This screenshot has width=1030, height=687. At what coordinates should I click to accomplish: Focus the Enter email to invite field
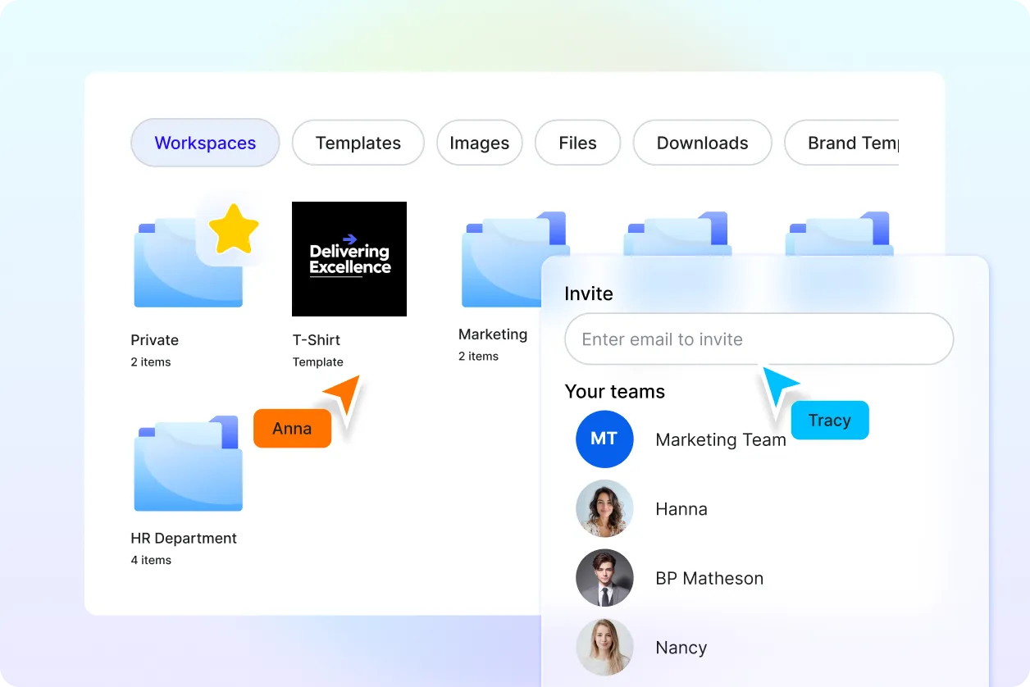[759, 339]
